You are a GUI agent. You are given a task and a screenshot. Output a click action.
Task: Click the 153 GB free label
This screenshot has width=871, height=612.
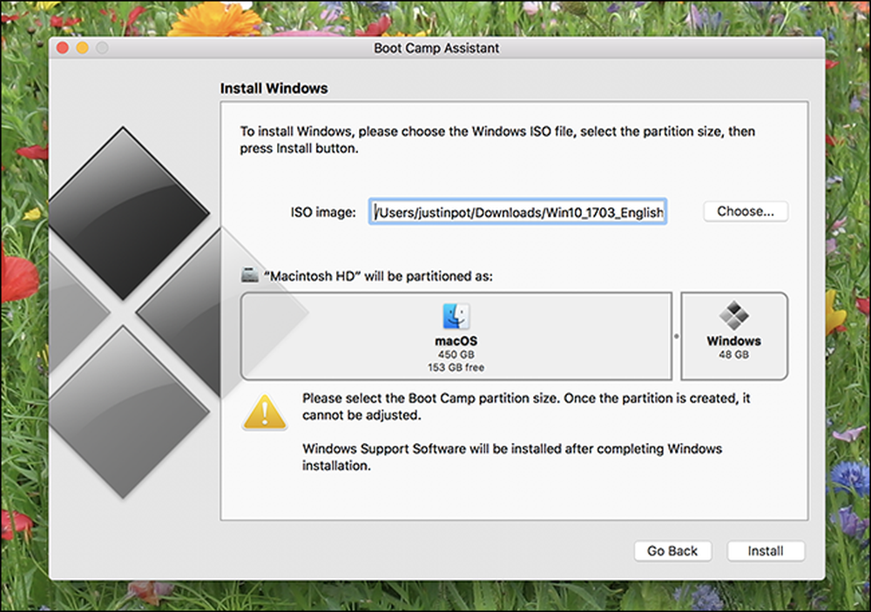tap(456, 367)
